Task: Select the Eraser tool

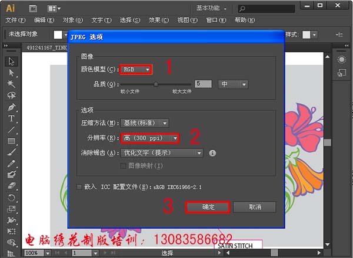Action: pos(11,186)
